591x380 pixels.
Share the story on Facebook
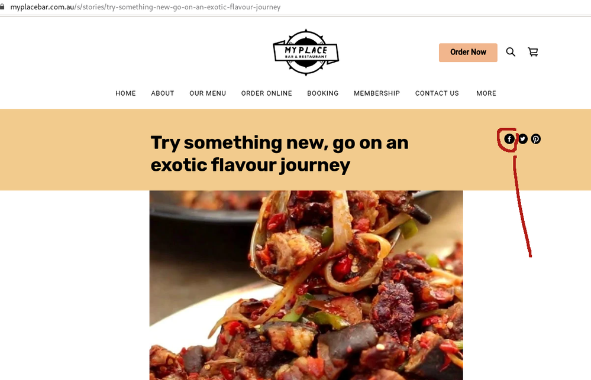point(509,139)
